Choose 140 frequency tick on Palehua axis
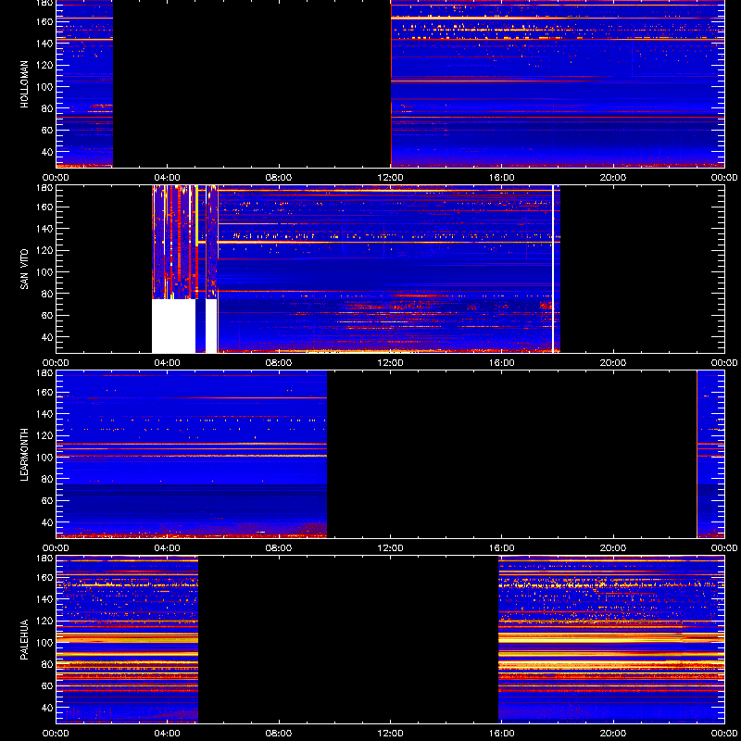This screenshot has height=741, width=741. [44, 599]
